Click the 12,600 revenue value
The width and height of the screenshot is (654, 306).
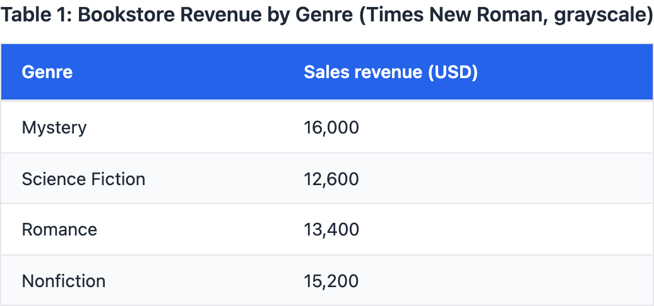[331, 179]
